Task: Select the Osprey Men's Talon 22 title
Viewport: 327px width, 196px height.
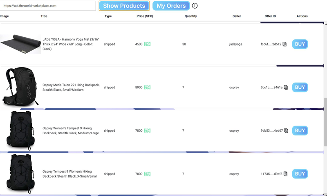Action: (71, 87)
